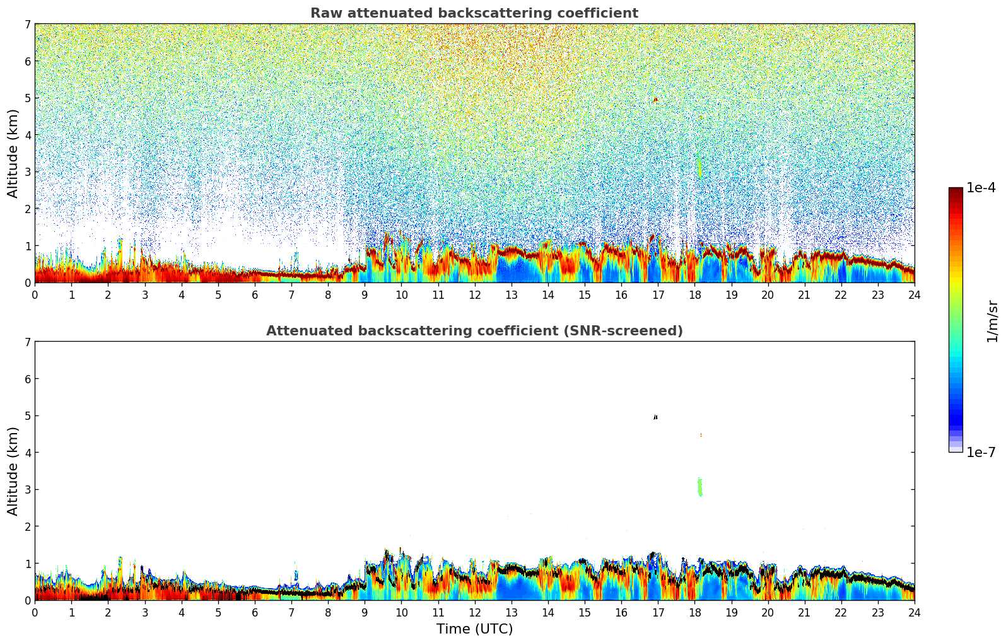Click the "1e-7" colorbar minimum label
Screen dimensions: 1006x643
[981, 453]
